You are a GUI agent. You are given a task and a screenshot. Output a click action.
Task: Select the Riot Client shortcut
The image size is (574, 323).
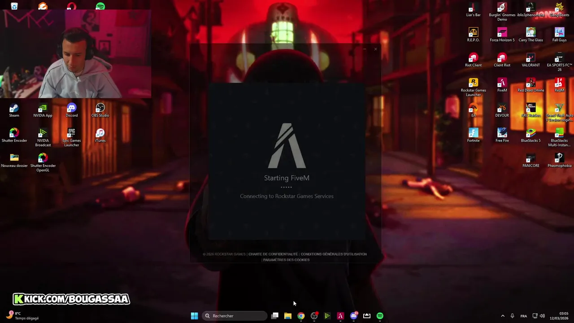pos(473,60)
